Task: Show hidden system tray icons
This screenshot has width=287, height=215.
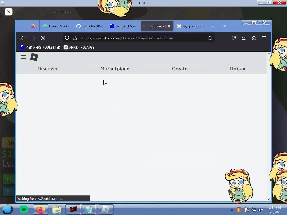Action: pyautogui.click(x=232, y=210)
